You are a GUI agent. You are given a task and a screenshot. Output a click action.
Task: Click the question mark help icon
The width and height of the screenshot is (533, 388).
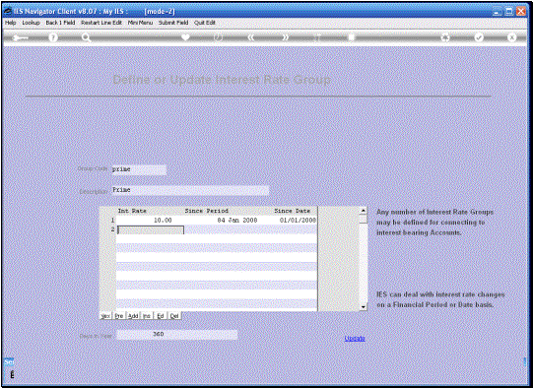[x=52, y=37]
